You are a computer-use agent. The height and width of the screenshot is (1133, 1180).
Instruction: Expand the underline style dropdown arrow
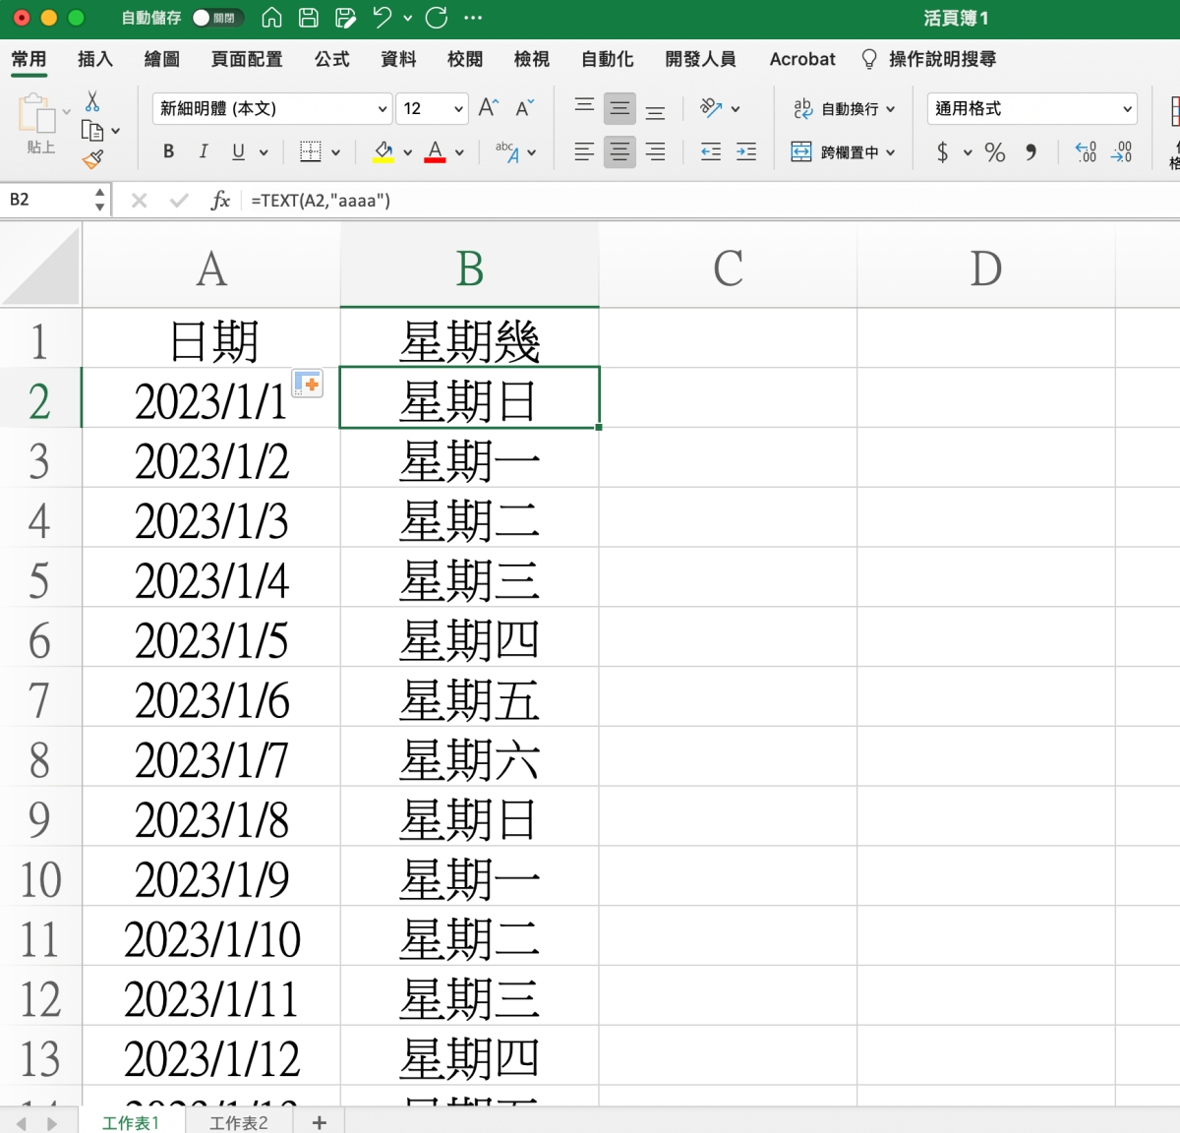264,152
